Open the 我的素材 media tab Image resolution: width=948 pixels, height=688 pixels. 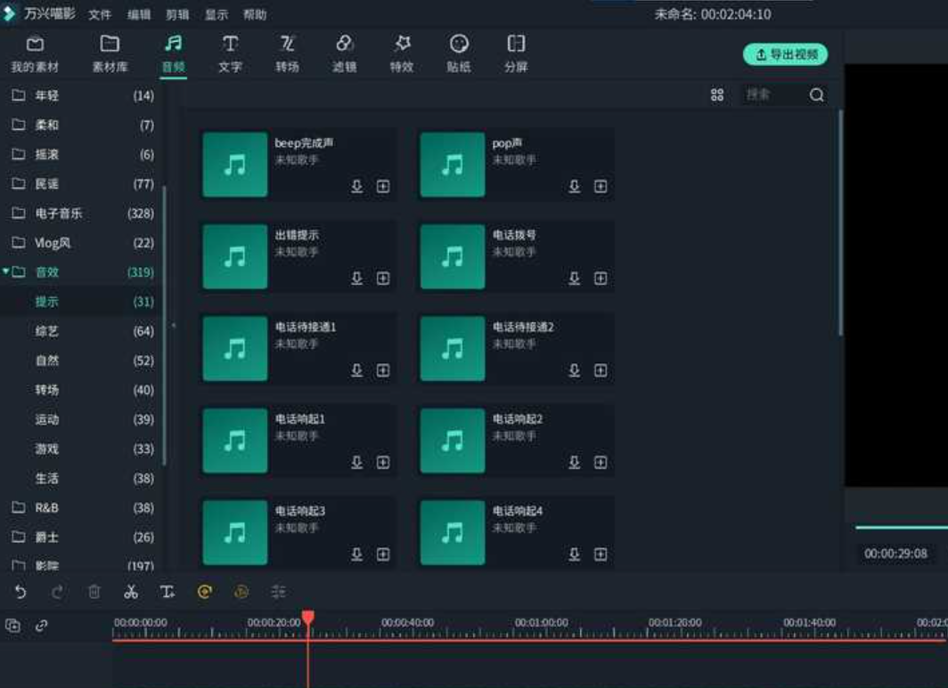tap(35, 54)
